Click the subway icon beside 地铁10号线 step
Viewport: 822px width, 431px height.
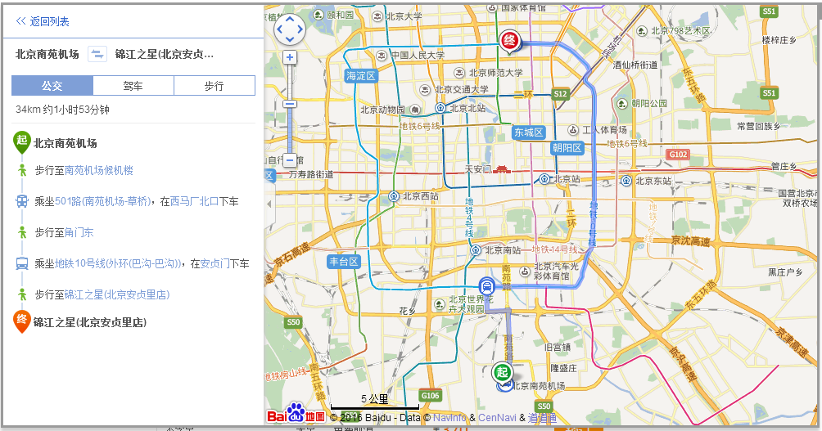coord(22,263)
